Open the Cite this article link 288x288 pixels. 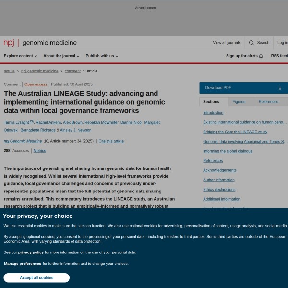pyautogui.click(x=111, y=141)
